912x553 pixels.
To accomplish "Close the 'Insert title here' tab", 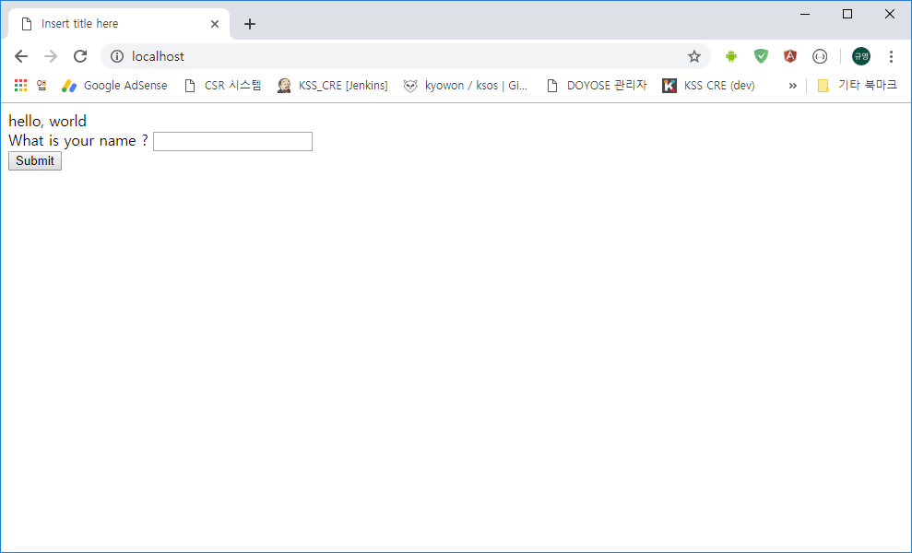I will pyautogui.click(x=215, y=24).
